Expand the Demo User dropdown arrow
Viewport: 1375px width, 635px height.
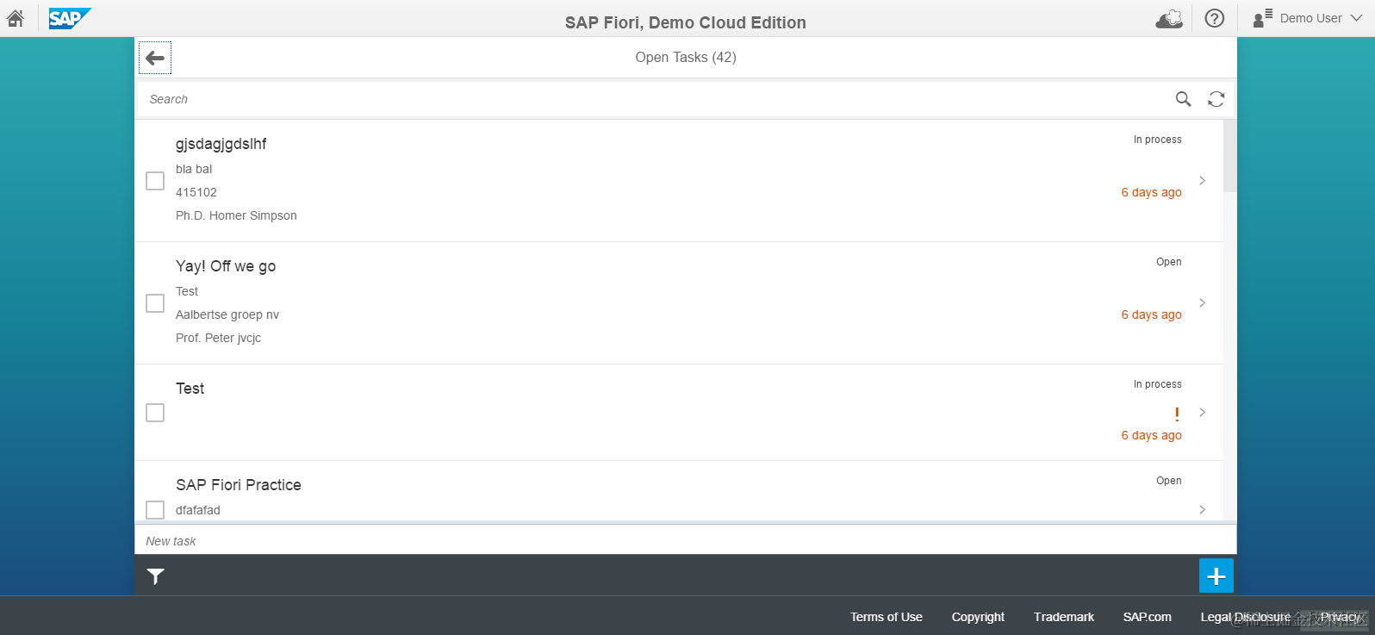pos(1356,18)
